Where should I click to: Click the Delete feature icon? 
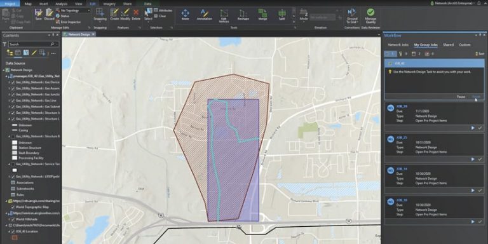coord(136,13)
